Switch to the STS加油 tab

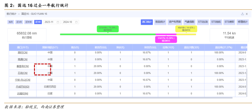[x=203, y=22]
